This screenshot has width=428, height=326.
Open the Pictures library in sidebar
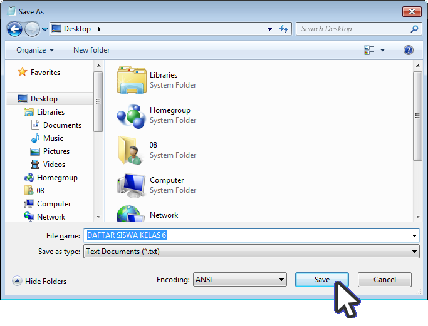click(50, 151)
